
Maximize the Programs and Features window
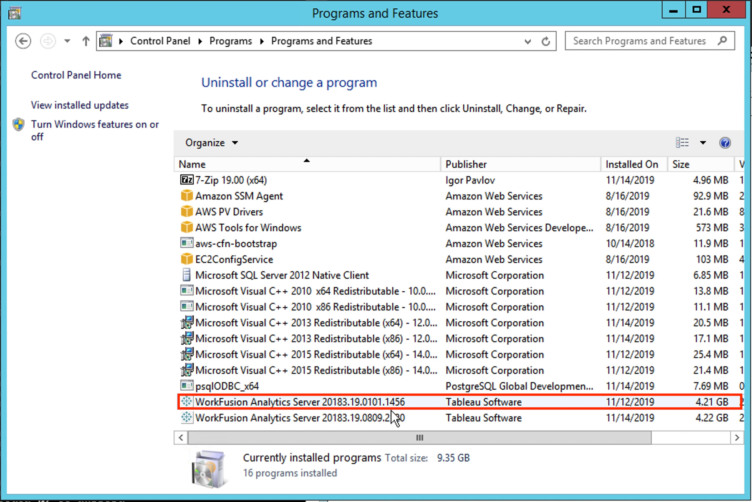tap(696, 10)
